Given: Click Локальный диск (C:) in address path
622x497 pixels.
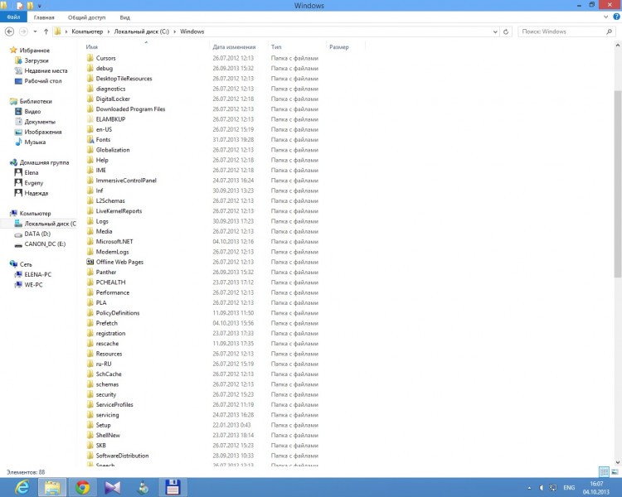Looking at the screenshot, I should click(x=141, y=31).
